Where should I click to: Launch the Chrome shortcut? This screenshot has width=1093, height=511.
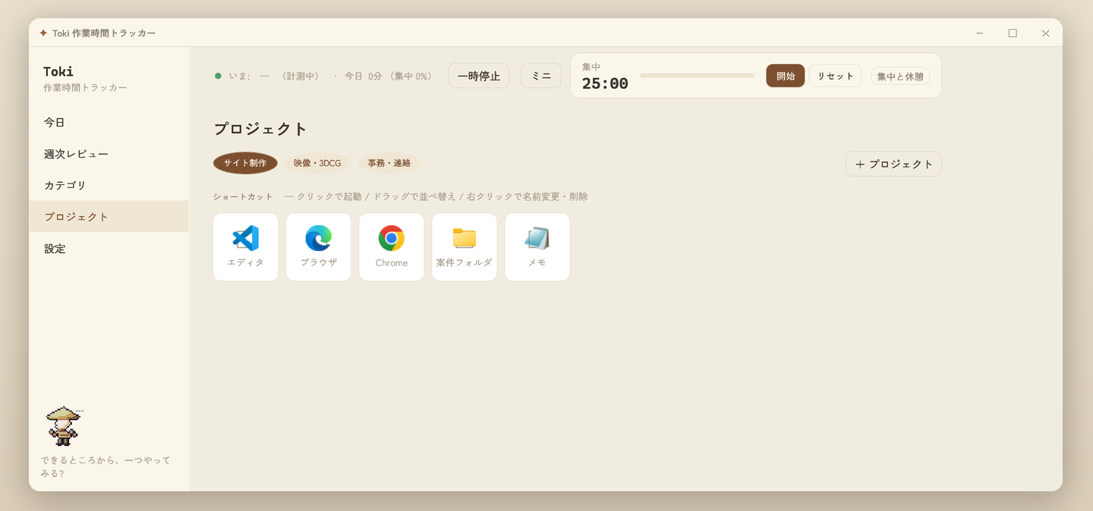[x=391, y=246]
